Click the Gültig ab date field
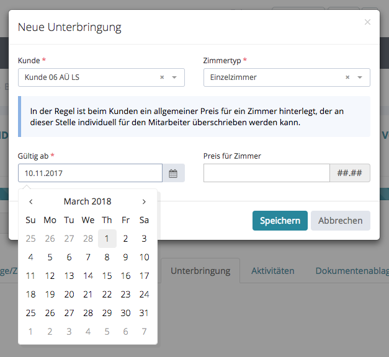The width and height of the screenshot is (389, 357). [90, 174]
